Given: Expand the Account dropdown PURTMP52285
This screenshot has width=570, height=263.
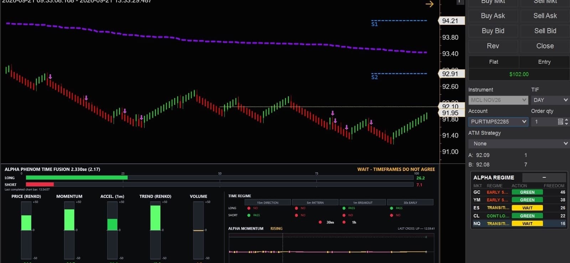Looking at the screenshot, I should coord(498,122).
